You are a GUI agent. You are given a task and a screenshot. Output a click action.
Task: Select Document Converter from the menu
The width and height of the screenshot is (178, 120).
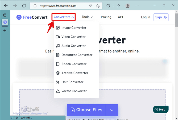77,55
